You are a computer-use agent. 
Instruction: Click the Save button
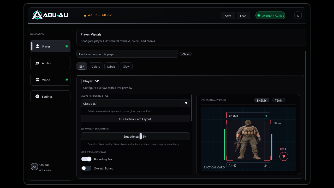[228, 16]
